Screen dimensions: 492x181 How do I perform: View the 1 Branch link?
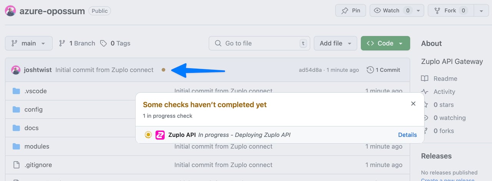tap(77, 43)
